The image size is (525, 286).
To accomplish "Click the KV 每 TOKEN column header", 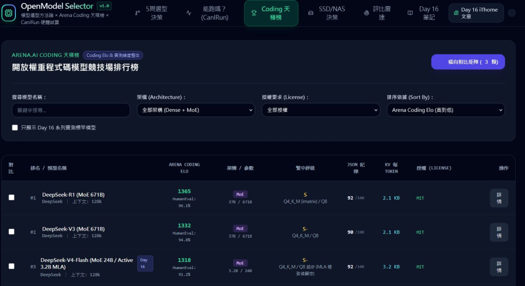I will click(x=391, y=168).
